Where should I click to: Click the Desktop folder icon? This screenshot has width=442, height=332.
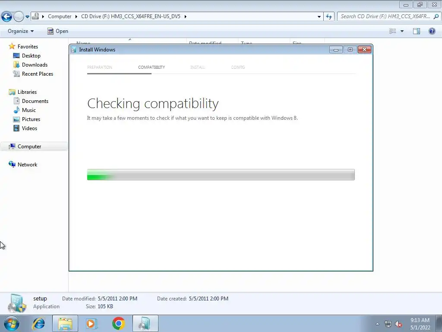coord(16,56)
